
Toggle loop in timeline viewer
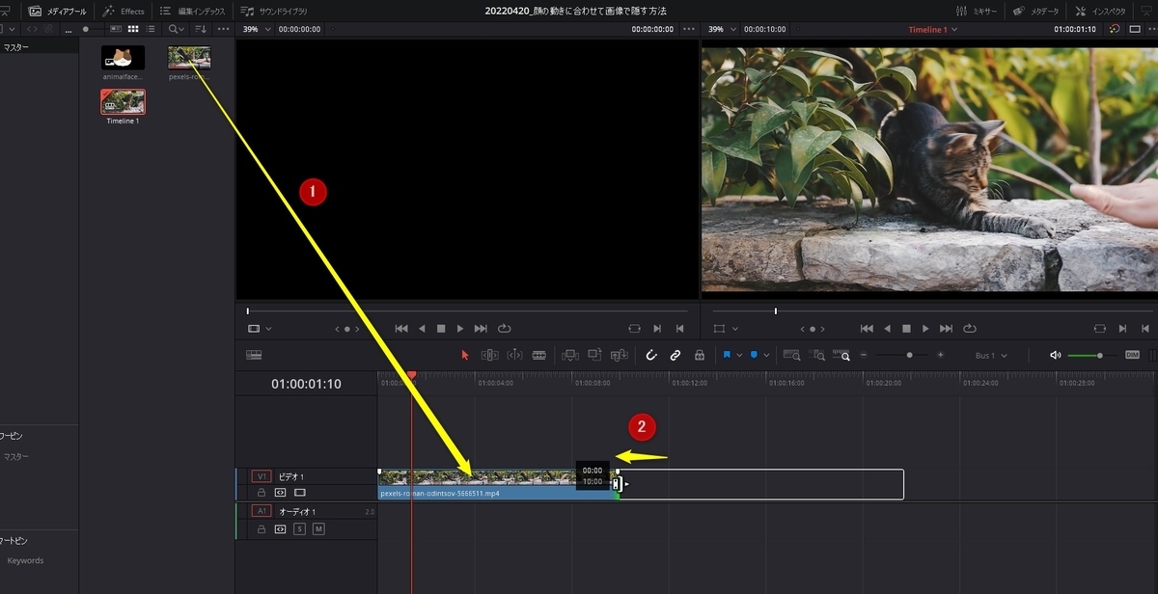[x=969, y=328]
